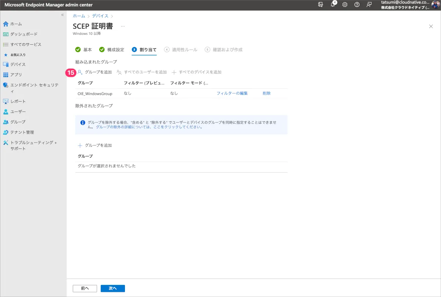
Task: Click the ホーム home icon in sidebar
Action: click(6, 24)
